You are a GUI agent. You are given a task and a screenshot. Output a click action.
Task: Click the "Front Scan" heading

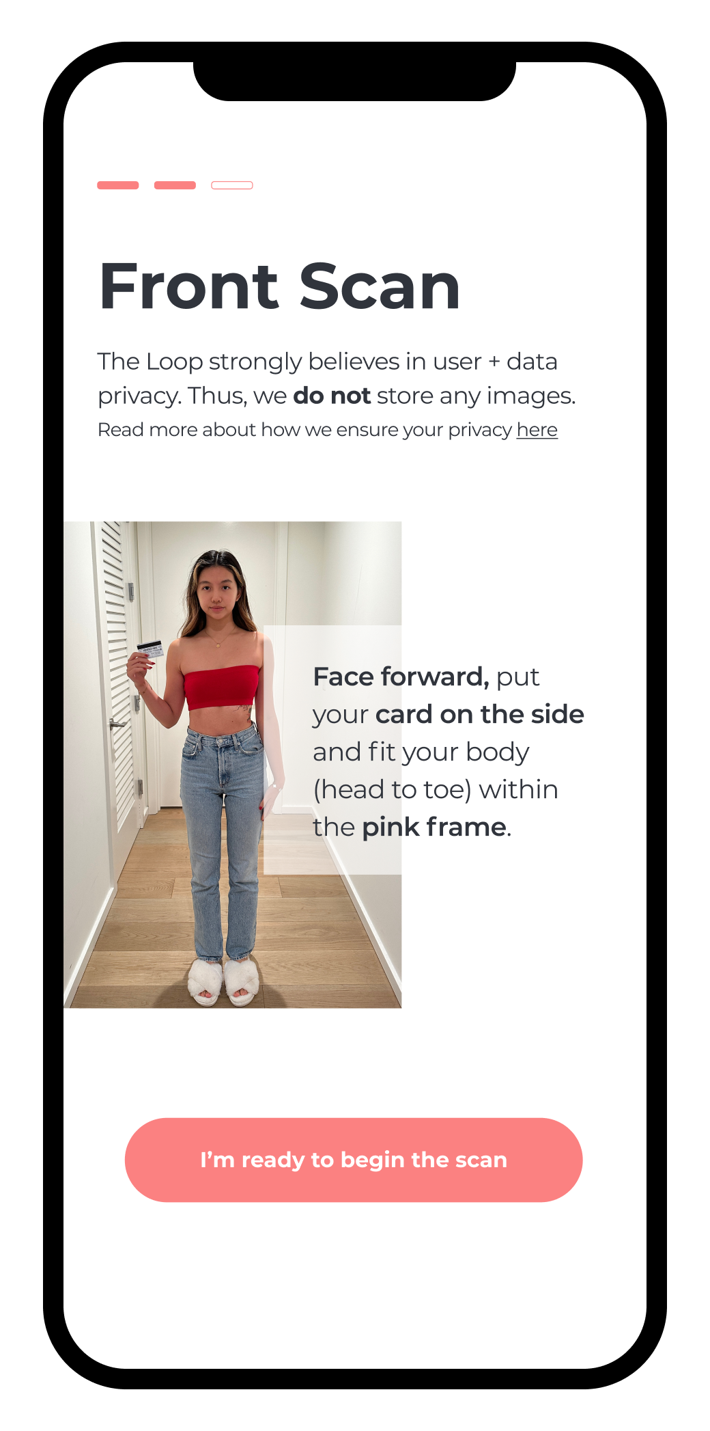[x=280, y=286]
